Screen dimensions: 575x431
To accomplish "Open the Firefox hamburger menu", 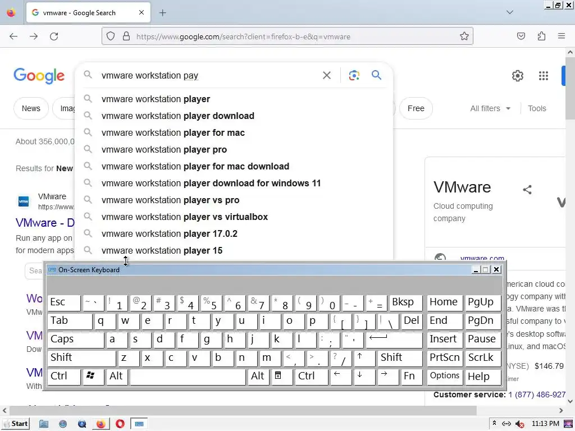I will click(562, 36).
